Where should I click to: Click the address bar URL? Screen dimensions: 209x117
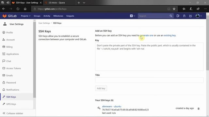pos(52,9)
